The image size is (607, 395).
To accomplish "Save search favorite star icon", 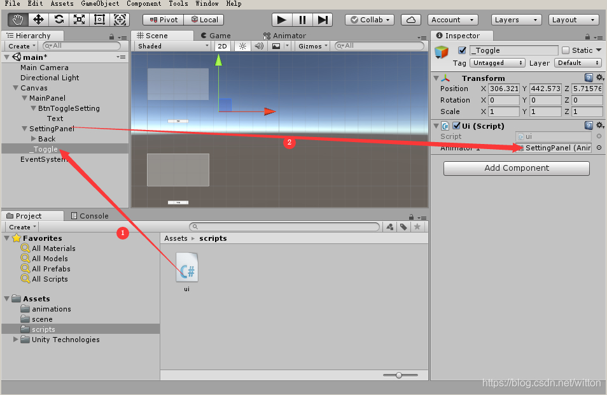I will [x=417, y=227].
